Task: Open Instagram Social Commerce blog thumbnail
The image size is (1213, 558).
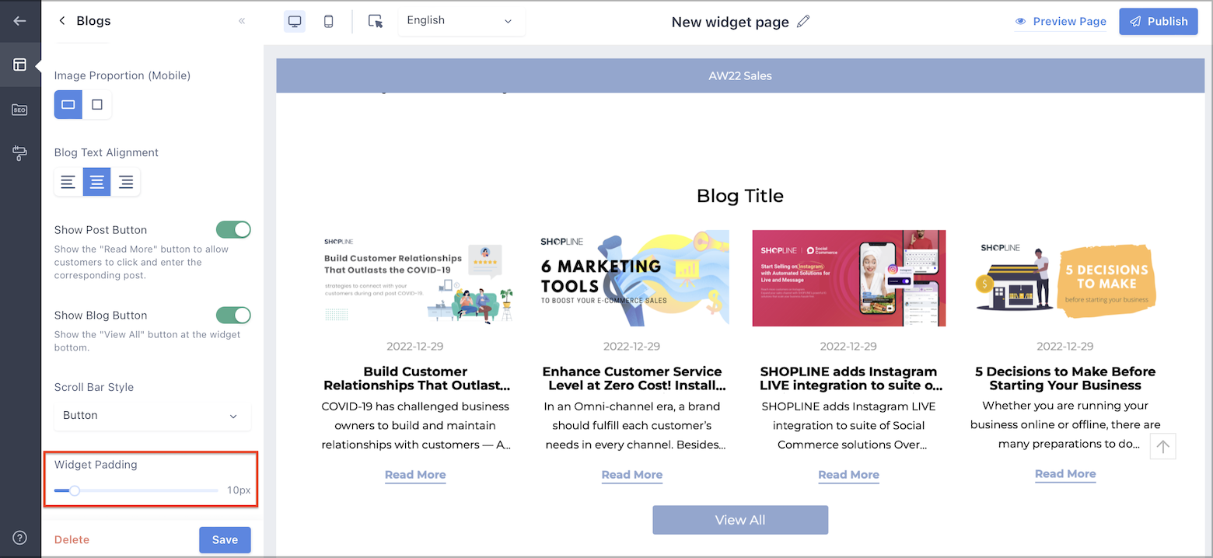Action: 849,278
